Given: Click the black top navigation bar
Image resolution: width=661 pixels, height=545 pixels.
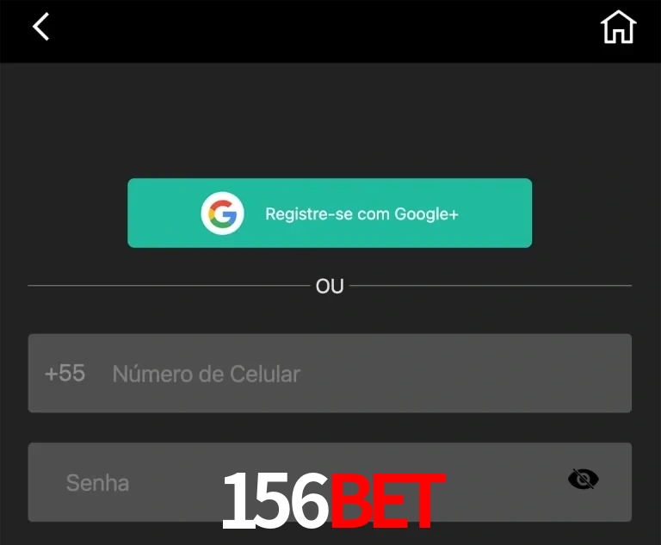Looking at the screenshot, I should [x=330, y=31].
